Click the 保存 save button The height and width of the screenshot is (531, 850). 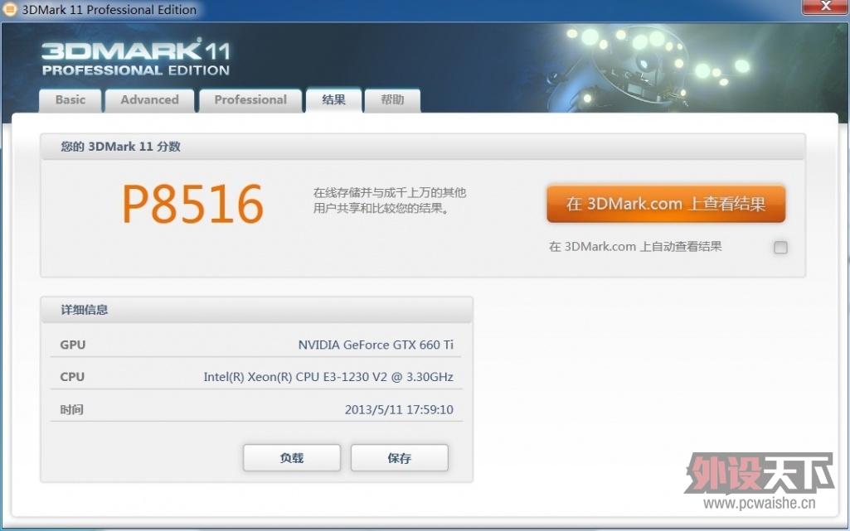400,458
